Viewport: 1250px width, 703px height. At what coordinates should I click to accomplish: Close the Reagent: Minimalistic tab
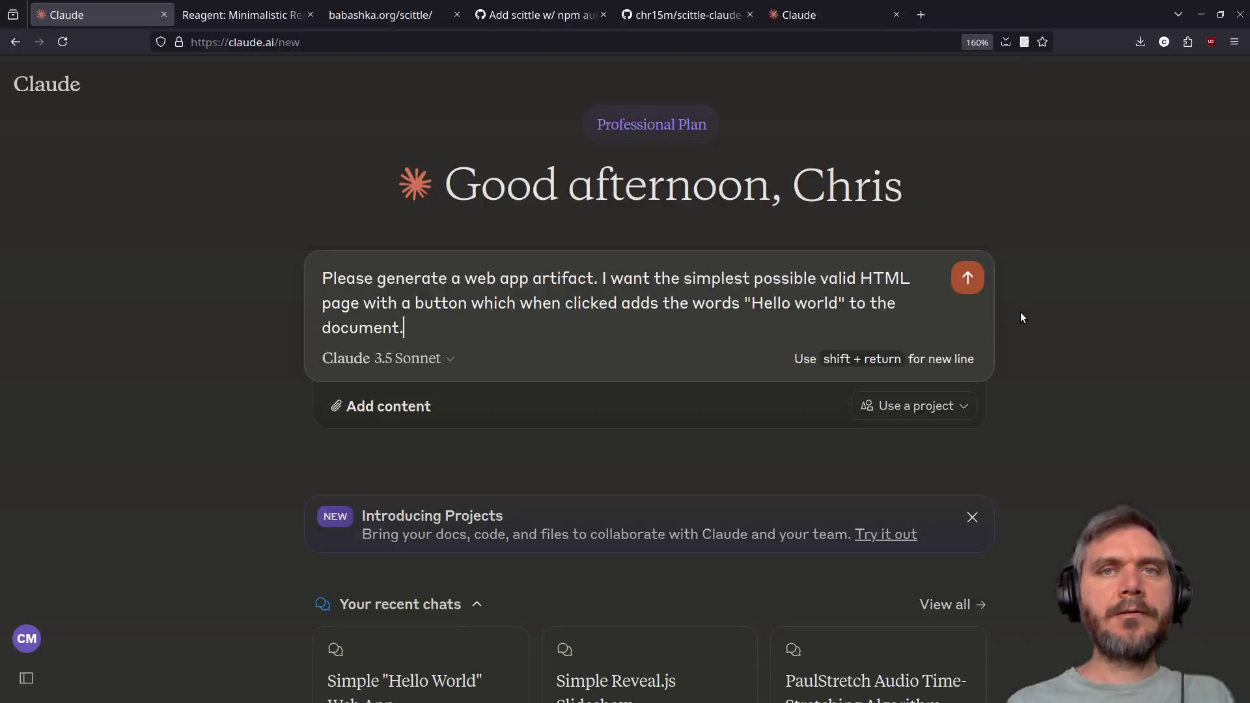(x=311, y=14)
